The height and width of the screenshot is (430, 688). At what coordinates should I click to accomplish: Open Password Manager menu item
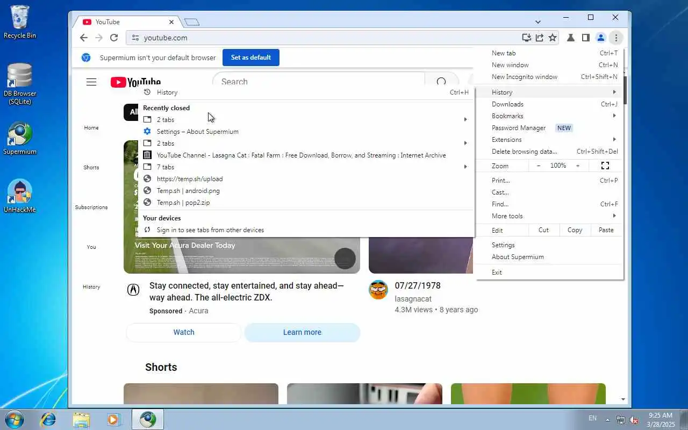pyautogui.click(x=549, y=127)
